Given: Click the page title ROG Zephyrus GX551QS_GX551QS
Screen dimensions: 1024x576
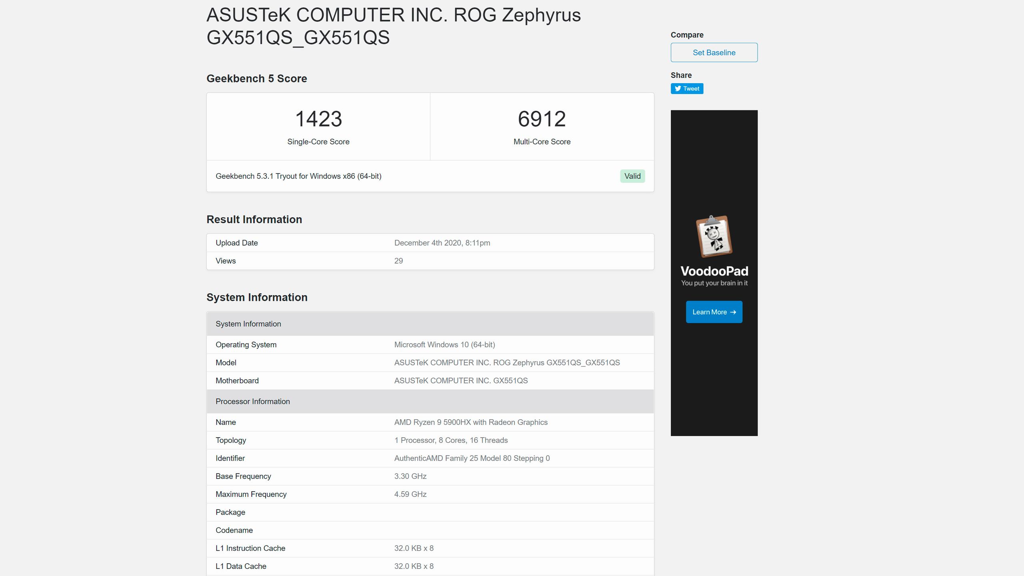Looking at the screenshot, I should [394, 27].
